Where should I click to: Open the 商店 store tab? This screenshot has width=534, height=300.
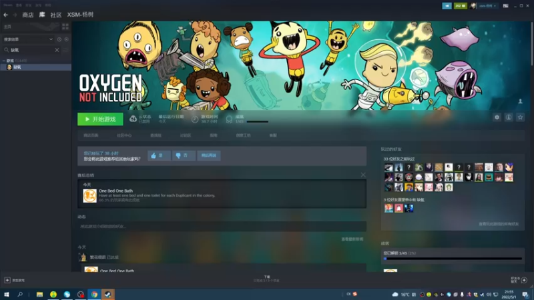point(28,15)
